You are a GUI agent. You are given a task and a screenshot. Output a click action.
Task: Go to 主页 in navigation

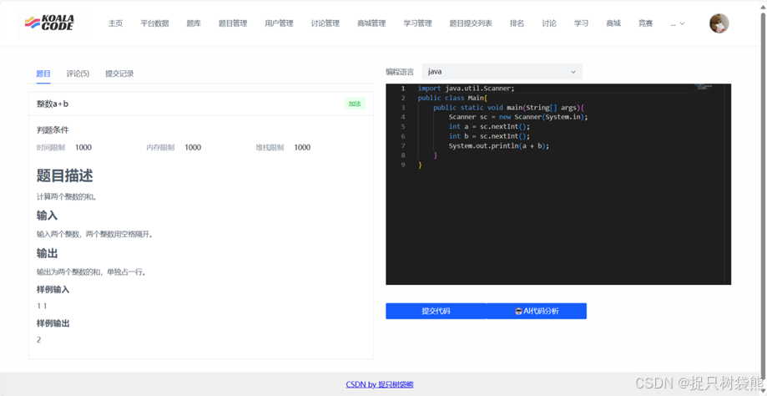(115, 23)
